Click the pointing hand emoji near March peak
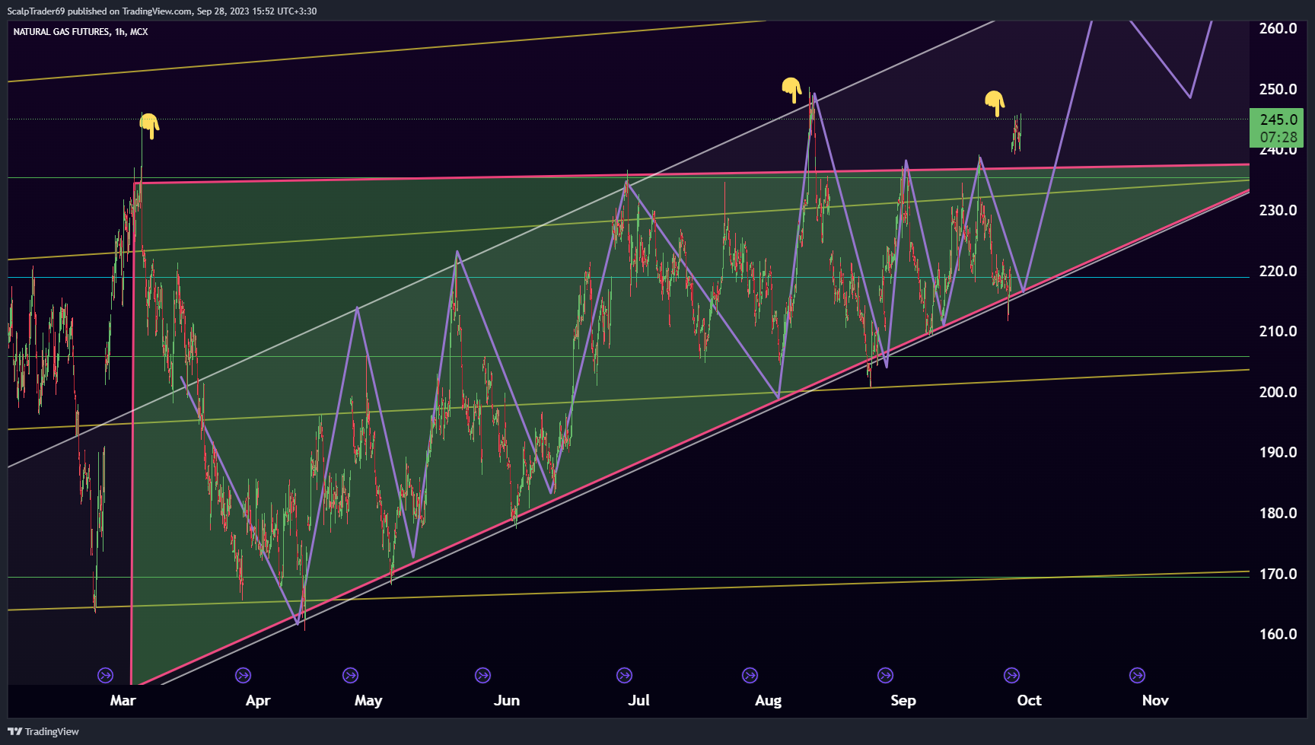Image resolution: width=1315 pixels, height=745 pixels. (149, 126)
